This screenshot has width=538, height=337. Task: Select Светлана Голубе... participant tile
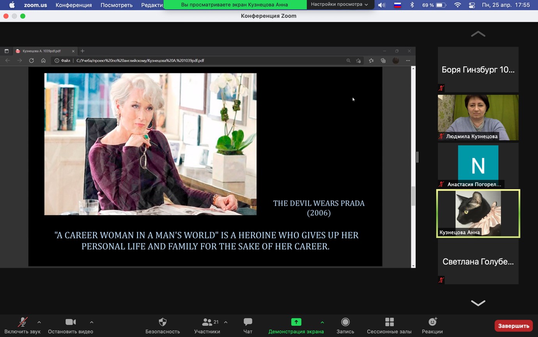point(478,262)
